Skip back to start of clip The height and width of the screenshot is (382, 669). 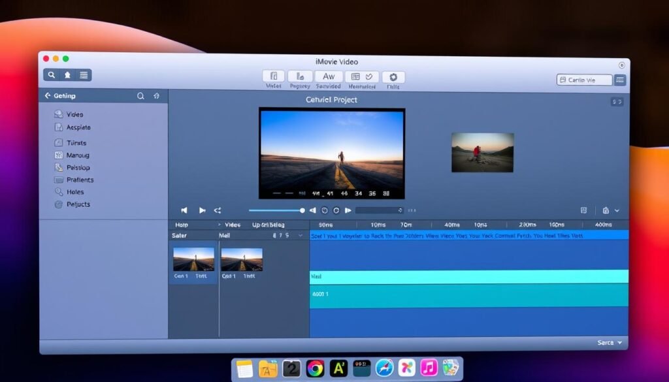(x=184, y=210)
